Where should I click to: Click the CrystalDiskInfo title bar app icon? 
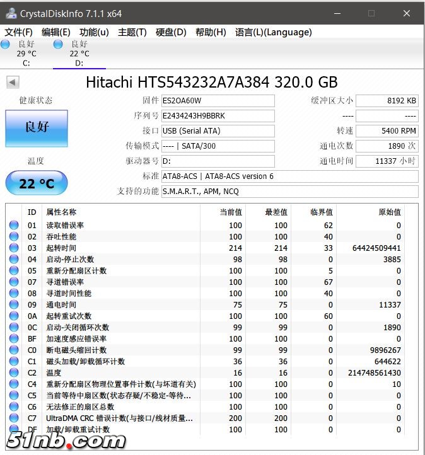click(11, 13)
